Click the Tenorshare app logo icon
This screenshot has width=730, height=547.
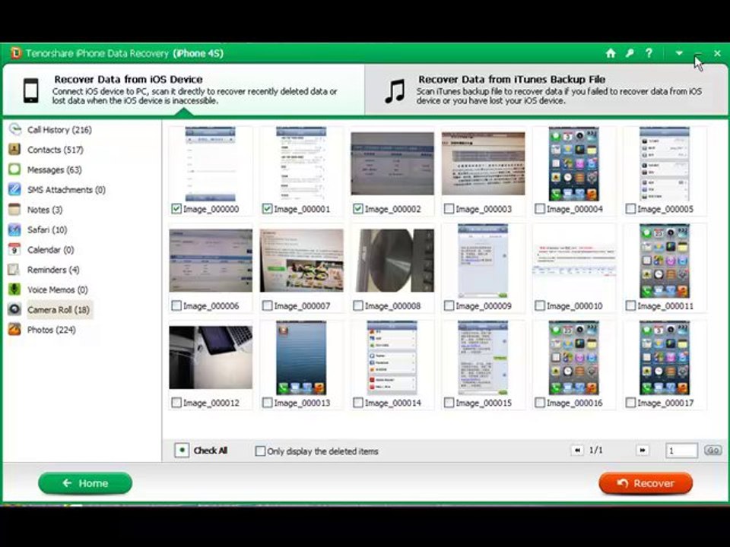[x=16, y=53]
